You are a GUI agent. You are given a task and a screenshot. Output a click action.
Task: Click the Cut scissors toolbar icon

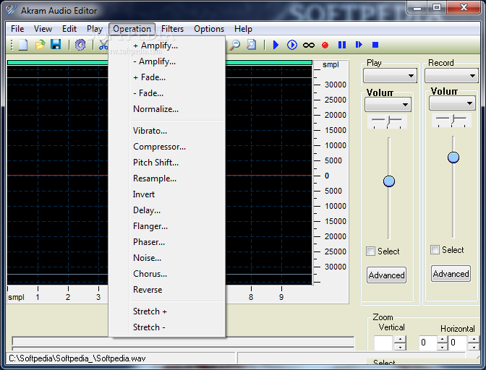tap(103, 45)
